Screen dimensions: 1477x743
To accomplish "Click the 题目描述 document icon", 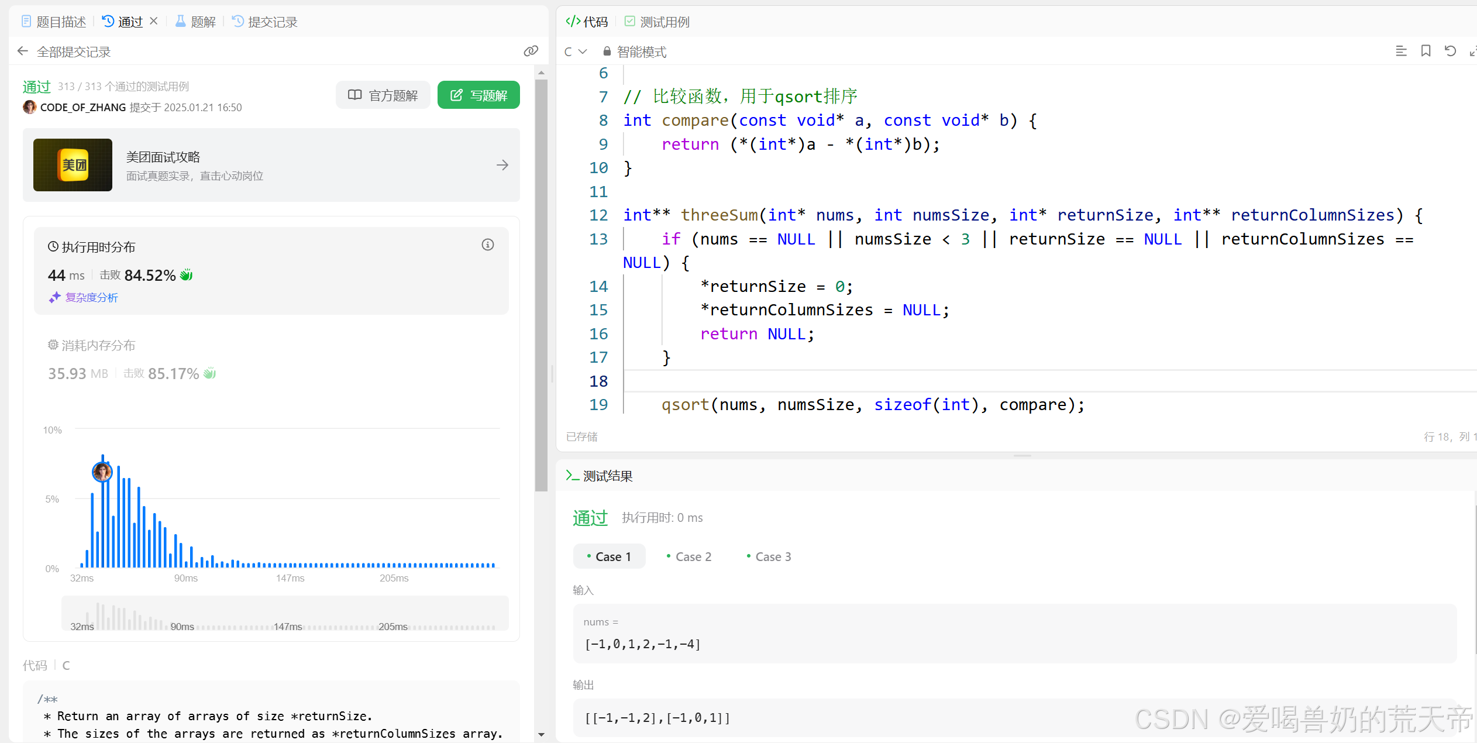I will tap(26, 22).
